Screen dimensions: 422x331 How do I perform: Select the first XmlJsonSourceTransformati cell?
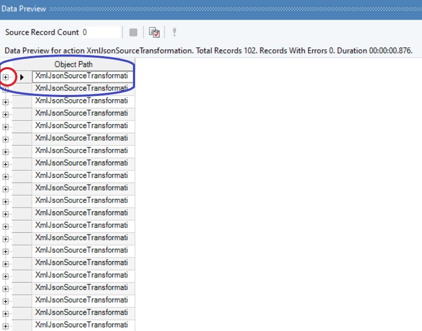point(83,77)
